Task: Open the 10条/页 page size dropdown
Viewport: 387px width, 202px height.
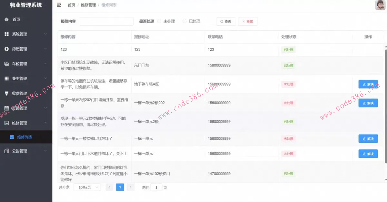Action: coord(87,187)
